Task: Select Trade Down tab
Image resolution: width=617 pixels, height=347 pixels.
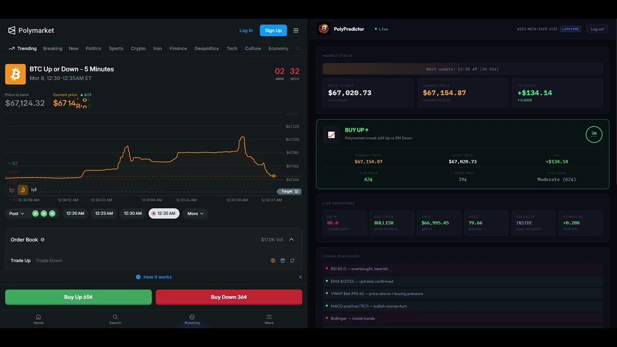Action: pos(49,261)
